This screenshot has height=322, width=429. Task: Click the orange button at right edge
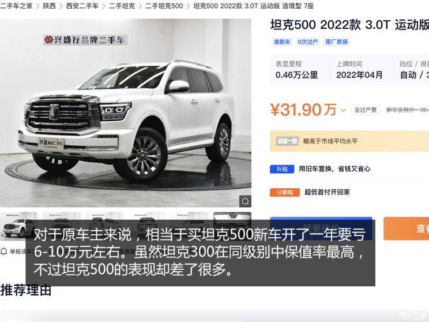[407, 229]
